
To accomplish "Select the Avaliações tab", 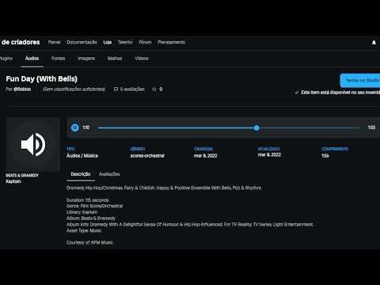I will tap(109, 174).
